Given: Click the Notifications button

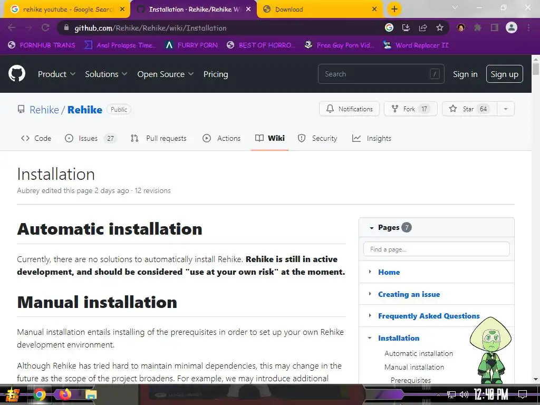Looking at the screenshot, I should click(349, 109).
